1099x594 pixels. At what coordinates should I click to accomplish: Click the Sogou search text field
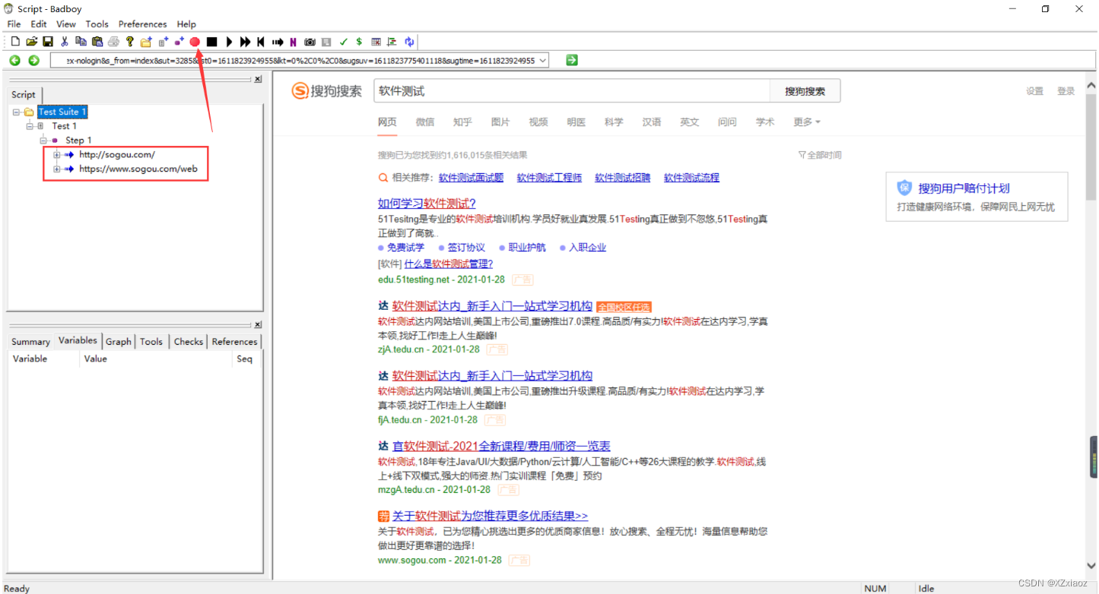pyautogui.click(x=572, y=91)
